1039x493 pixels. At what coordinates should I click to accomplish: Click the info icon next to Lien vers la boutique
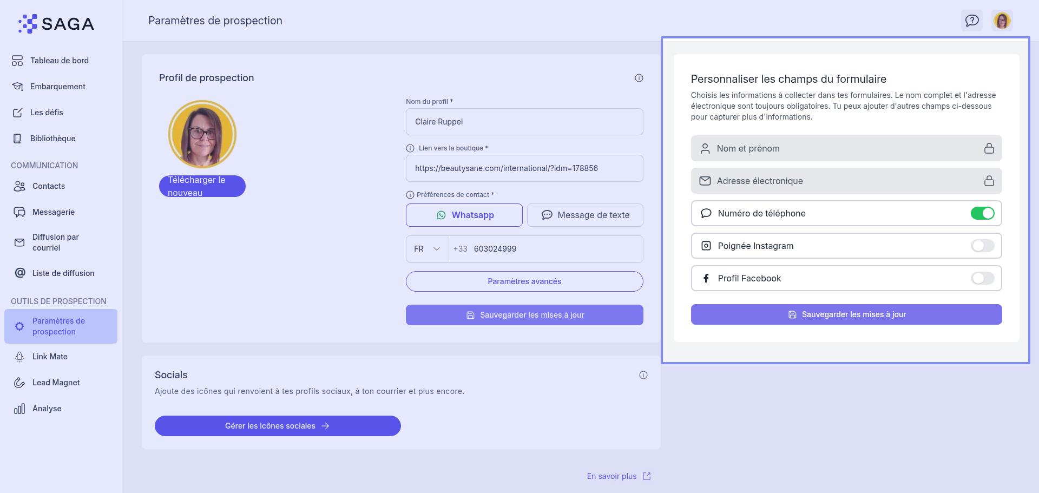click(410, 148)
